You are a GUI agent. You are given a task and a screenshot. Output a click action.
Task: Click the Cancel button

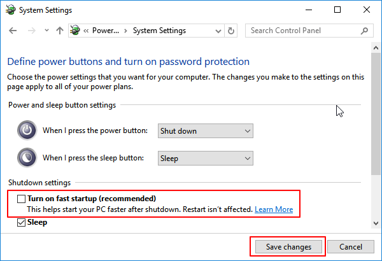point(350,246)
